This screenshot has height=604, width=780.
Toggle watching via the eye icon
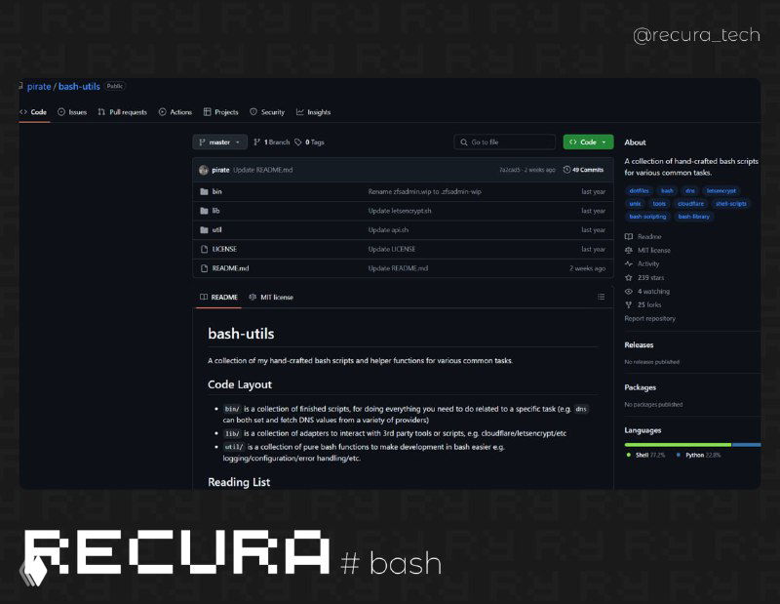[x=630, y=291]
